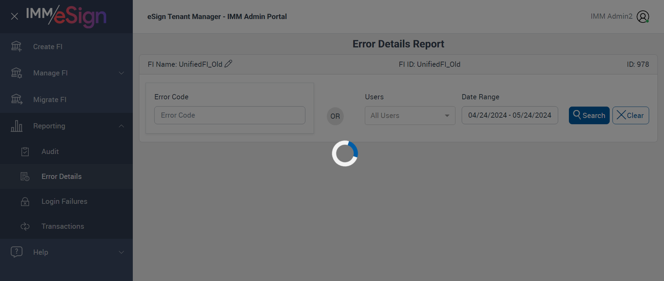The width and height of the screenshot is (664, 281).
Task: Open the Audit report
Action: pos(66,152)
